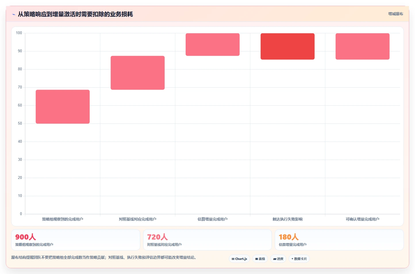
Task: Click the dark red 触达执行失败影响 bar
Action: (288, 46)
